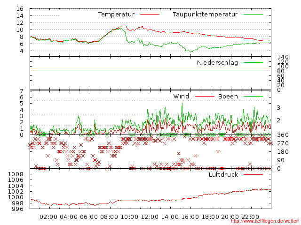The width and height of the screenshot is (301, 225).
Task: Click the 1008 pressure axis label
Action: [x=16, y=174]
